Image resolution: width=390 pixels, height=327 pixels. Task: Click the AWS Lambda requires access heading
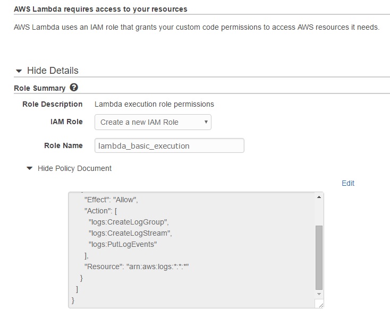tap(100, 9)
